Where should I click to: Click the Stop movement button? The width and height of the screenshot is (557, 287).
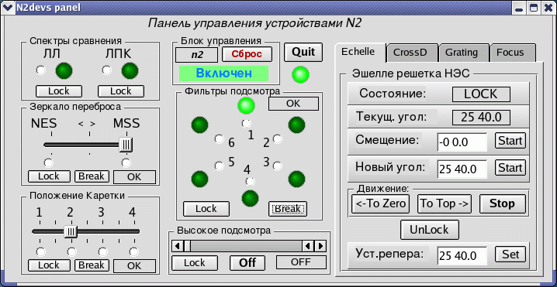pyautogui.click(x=502, y=203)
